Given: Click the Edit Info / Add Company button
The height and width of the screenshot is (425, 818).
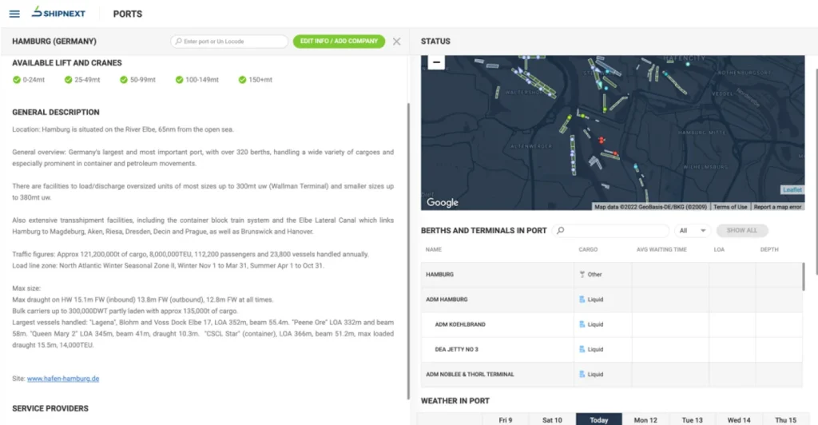Looking at the screenshot, I should tap(339, 42).
